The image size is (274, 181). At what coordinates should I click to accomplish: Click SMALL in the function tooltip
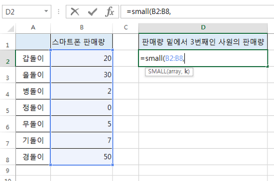(157, 72)
